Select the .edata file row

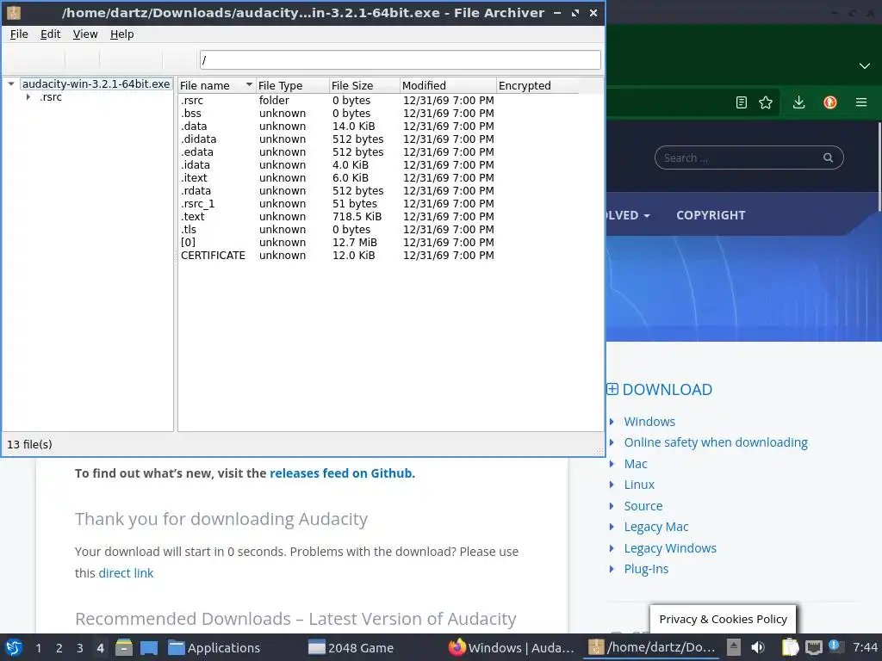tap(379, 151)
